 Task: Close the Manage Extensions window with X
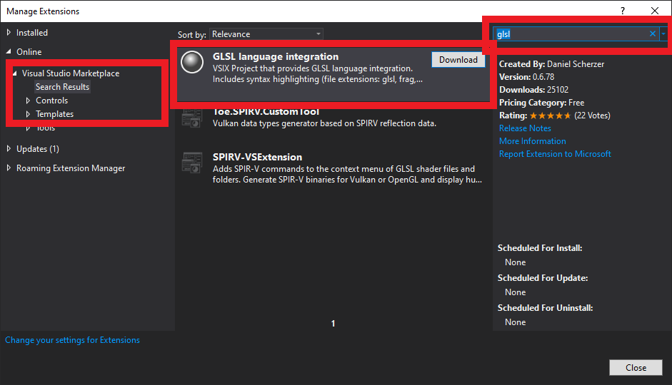(654, 11)
